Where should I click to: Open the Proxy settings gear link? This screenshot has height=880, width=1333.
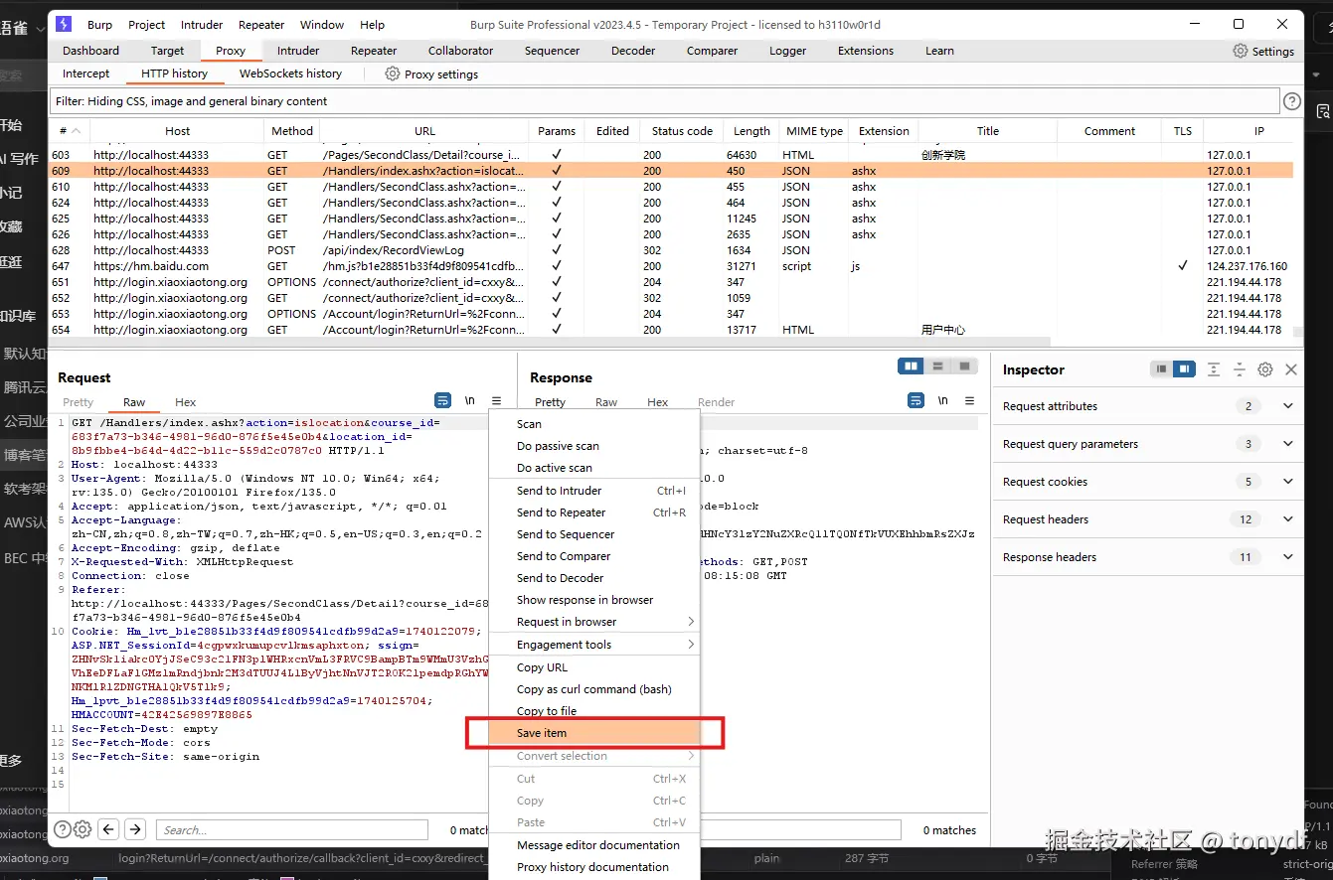431,73
